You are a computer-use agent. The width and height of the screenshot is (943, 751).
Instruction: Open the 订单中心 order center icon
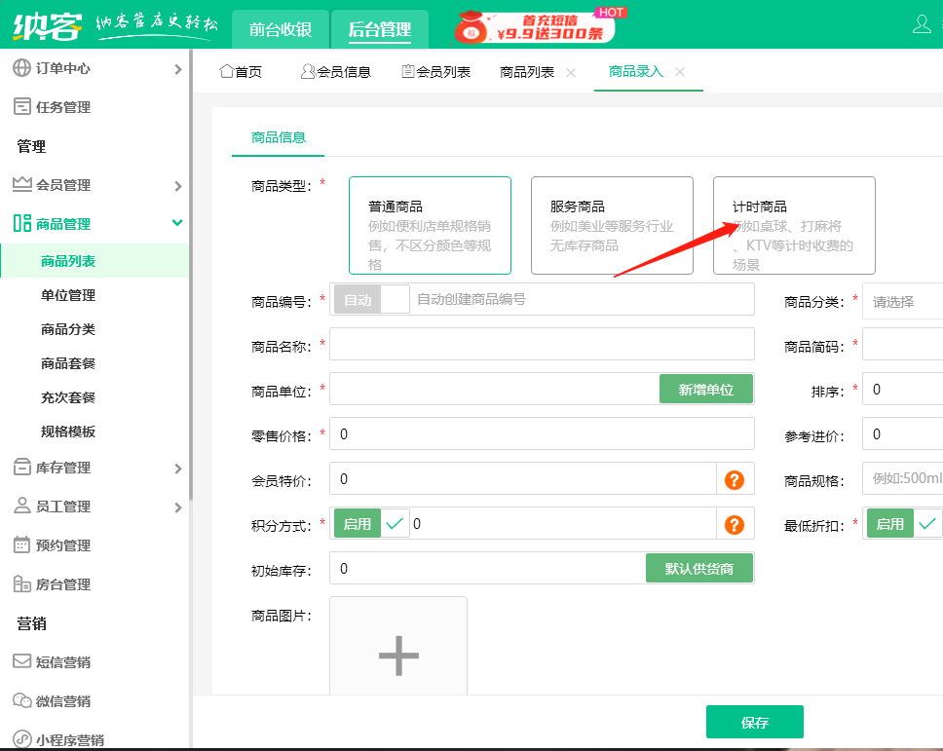21,68
